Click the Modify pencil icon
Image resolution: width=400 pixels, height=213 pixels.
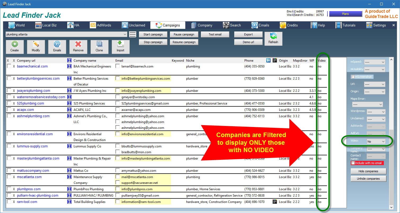click(36, 44)
